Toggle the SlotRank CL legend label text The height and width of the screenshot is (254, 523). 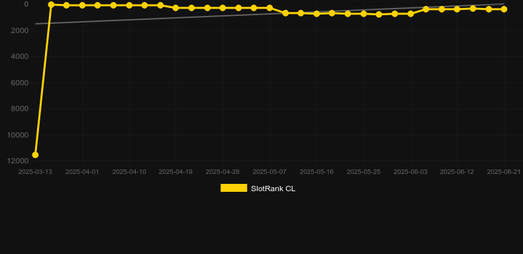tap(273, 189)
